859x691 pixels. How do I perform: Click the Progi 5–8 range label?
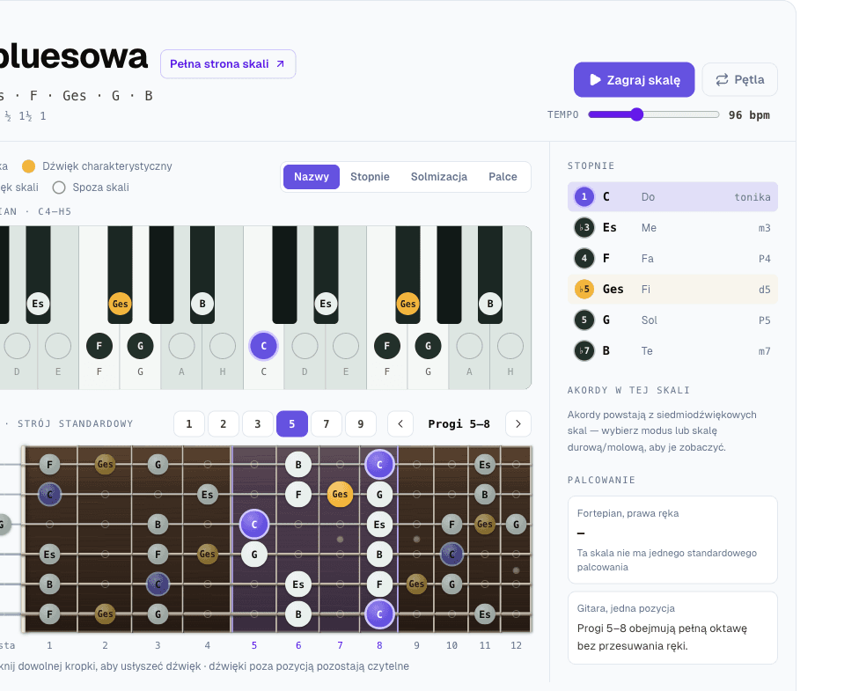(x=459, y=423)
